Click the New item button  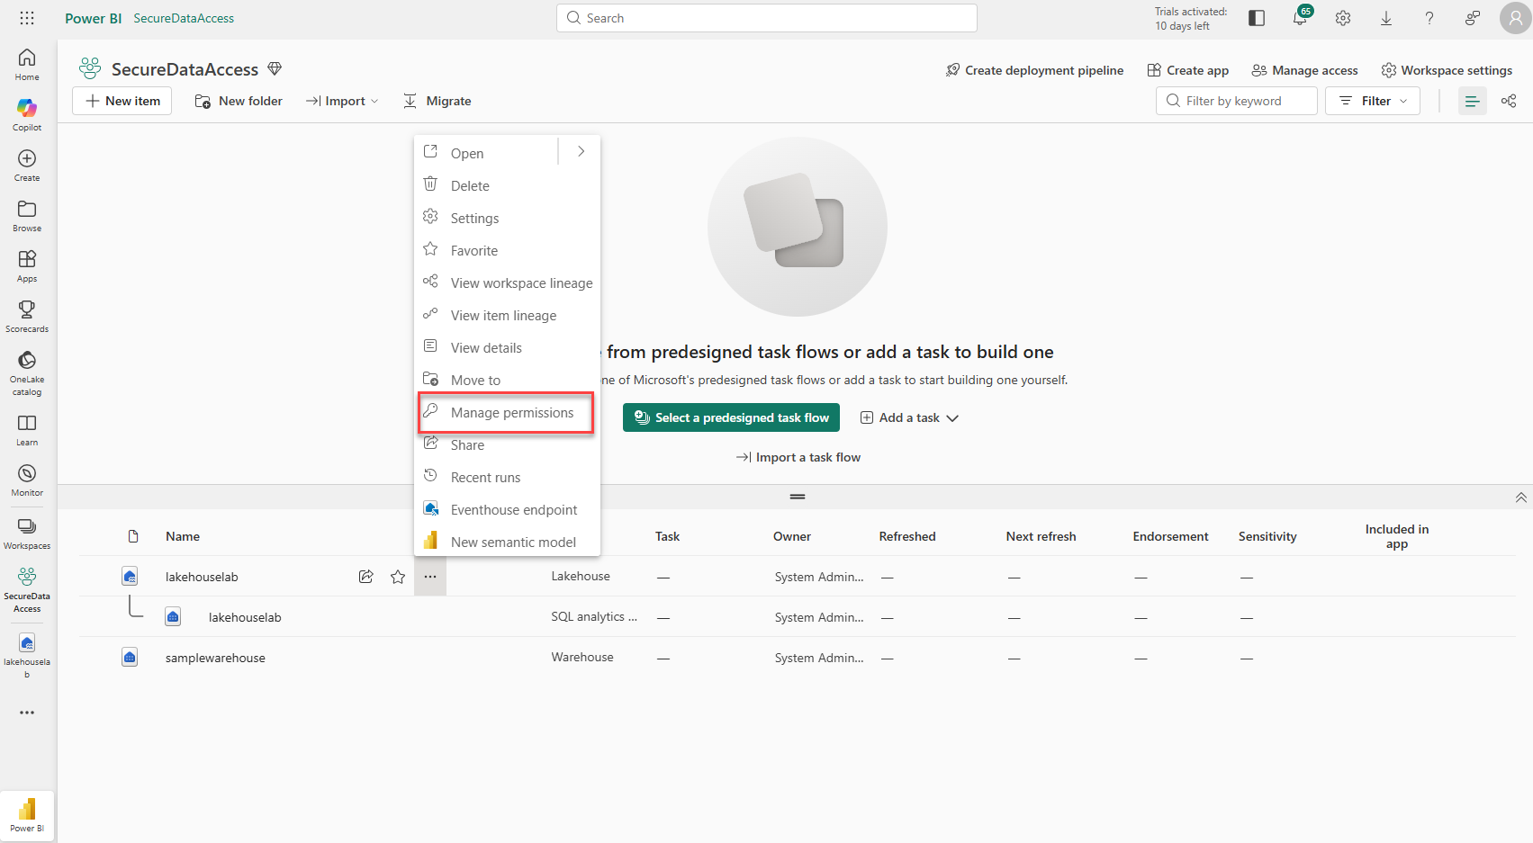pos(122,101)
